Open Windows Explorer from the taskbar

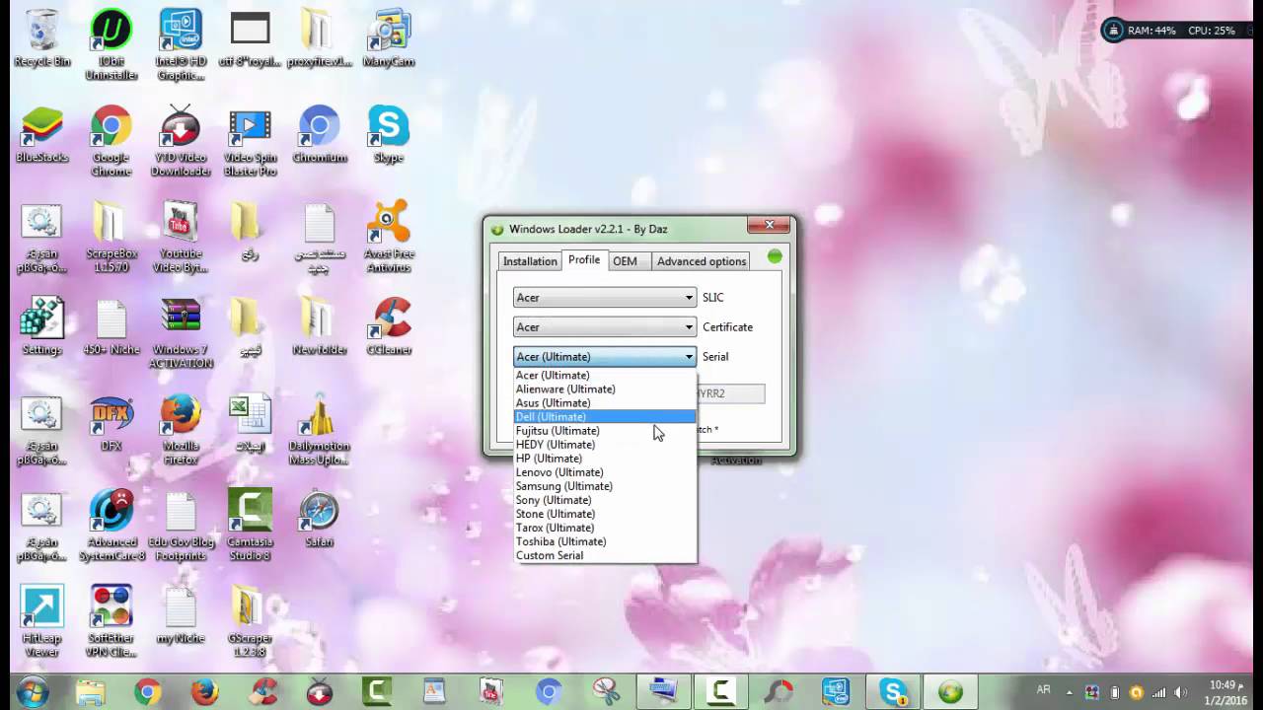pos(91,692)
